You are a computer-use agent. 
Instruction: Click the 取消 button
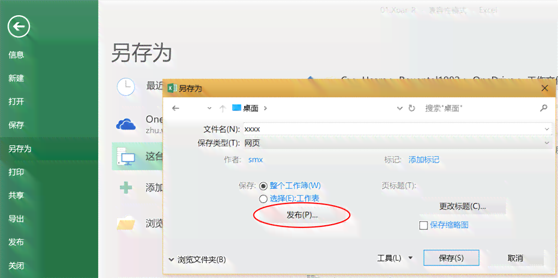pos(515,258)
